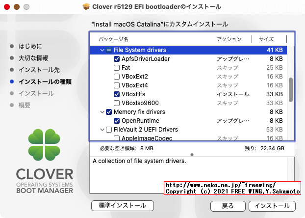Toggle the File System drivers mixed-state checkbox
The image size is (305, 218).
coord(109,50)
